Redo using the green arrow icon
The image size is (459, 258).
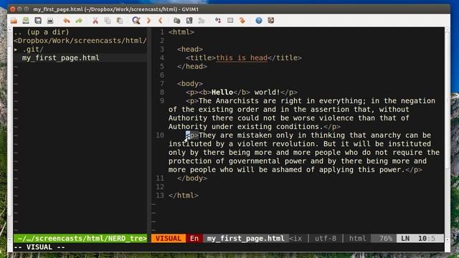pos(79,21)
